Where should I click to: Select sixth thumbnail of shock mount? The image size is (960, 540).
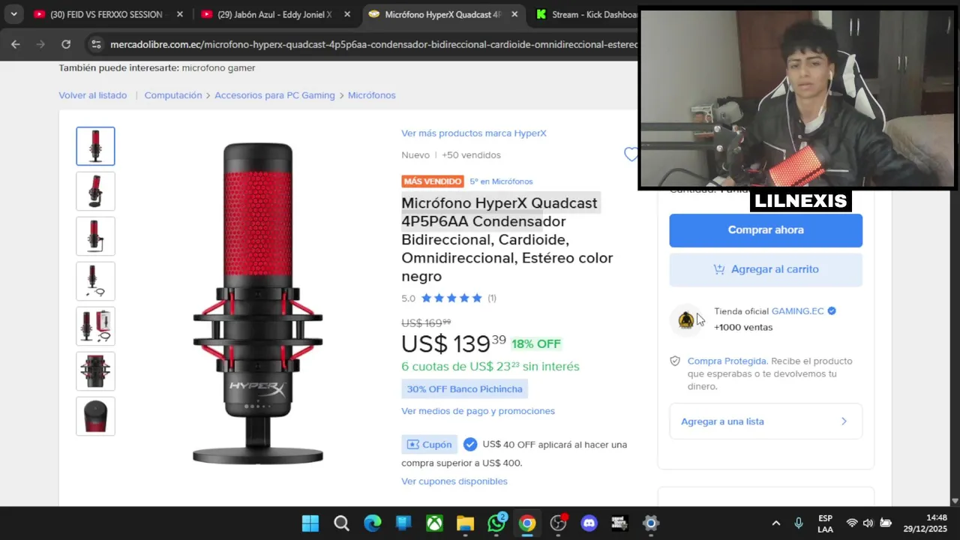(x=95, y=371)
